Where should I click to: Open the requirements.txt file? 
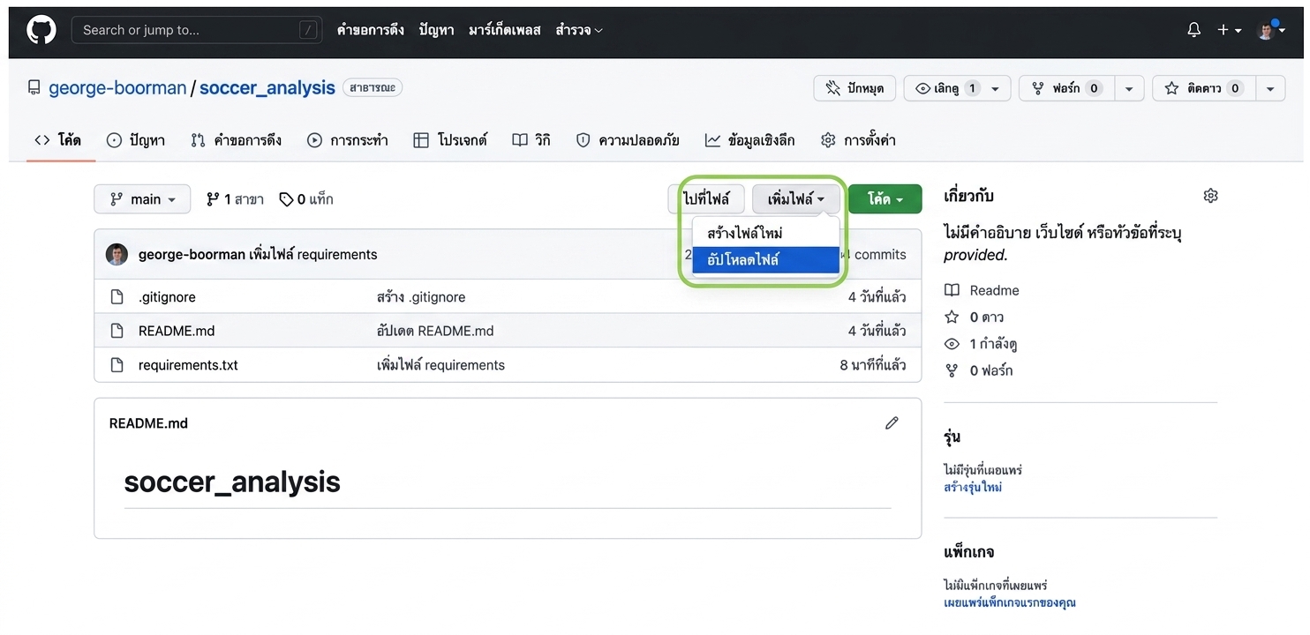point(188,365)
